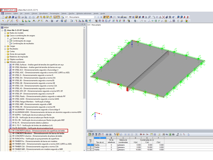Select RF-CONCRETE Members module in tree

point(38,133)
